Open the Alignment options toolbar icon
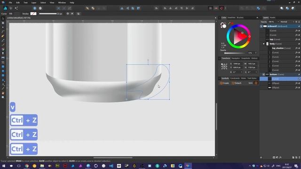The image size is (301, 169). (x=157, y=8)
